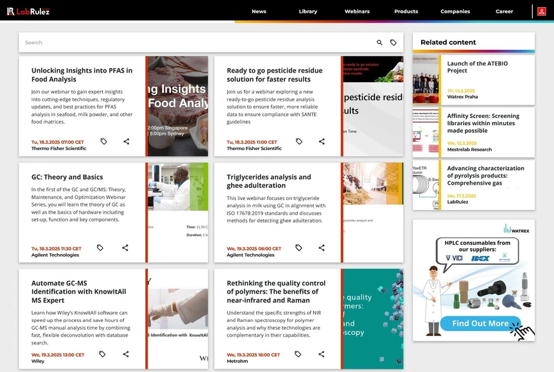This screenshot has width=554, height=372.
Task: Go to the Webinars section
Action: click(x=357, y=12)
